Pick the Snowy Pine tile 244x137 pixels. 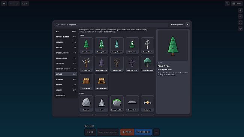pyautogui.click(x=102, y=46)
